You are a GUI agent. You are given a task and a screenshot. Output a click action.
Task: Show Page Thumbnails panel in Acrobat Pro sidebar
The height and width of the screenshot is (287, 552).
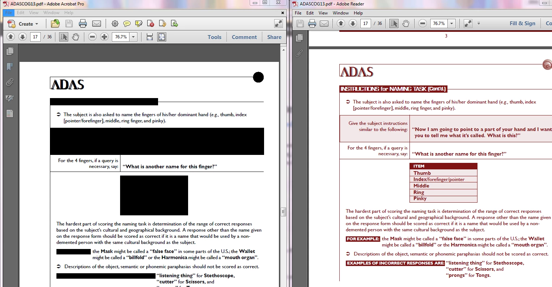[x=10, y=51]
